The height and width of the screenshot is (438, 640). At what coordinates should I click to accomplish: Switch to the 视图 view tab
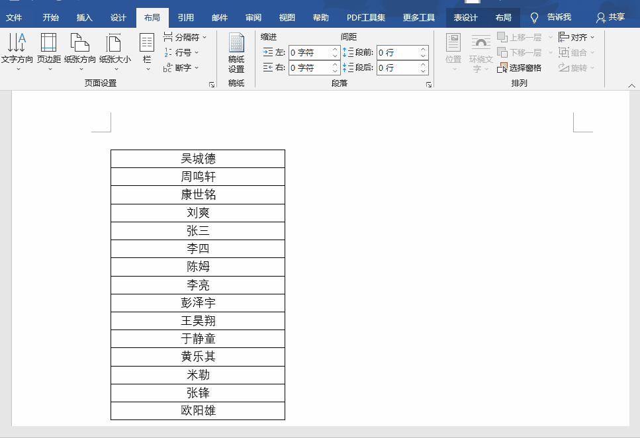[287, 18]
